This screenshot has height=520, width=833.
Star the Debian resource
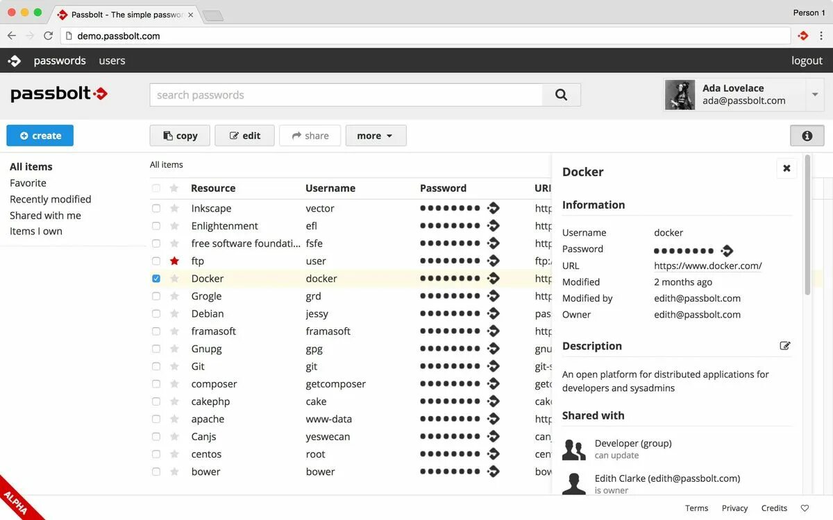(x=174, y=313)
